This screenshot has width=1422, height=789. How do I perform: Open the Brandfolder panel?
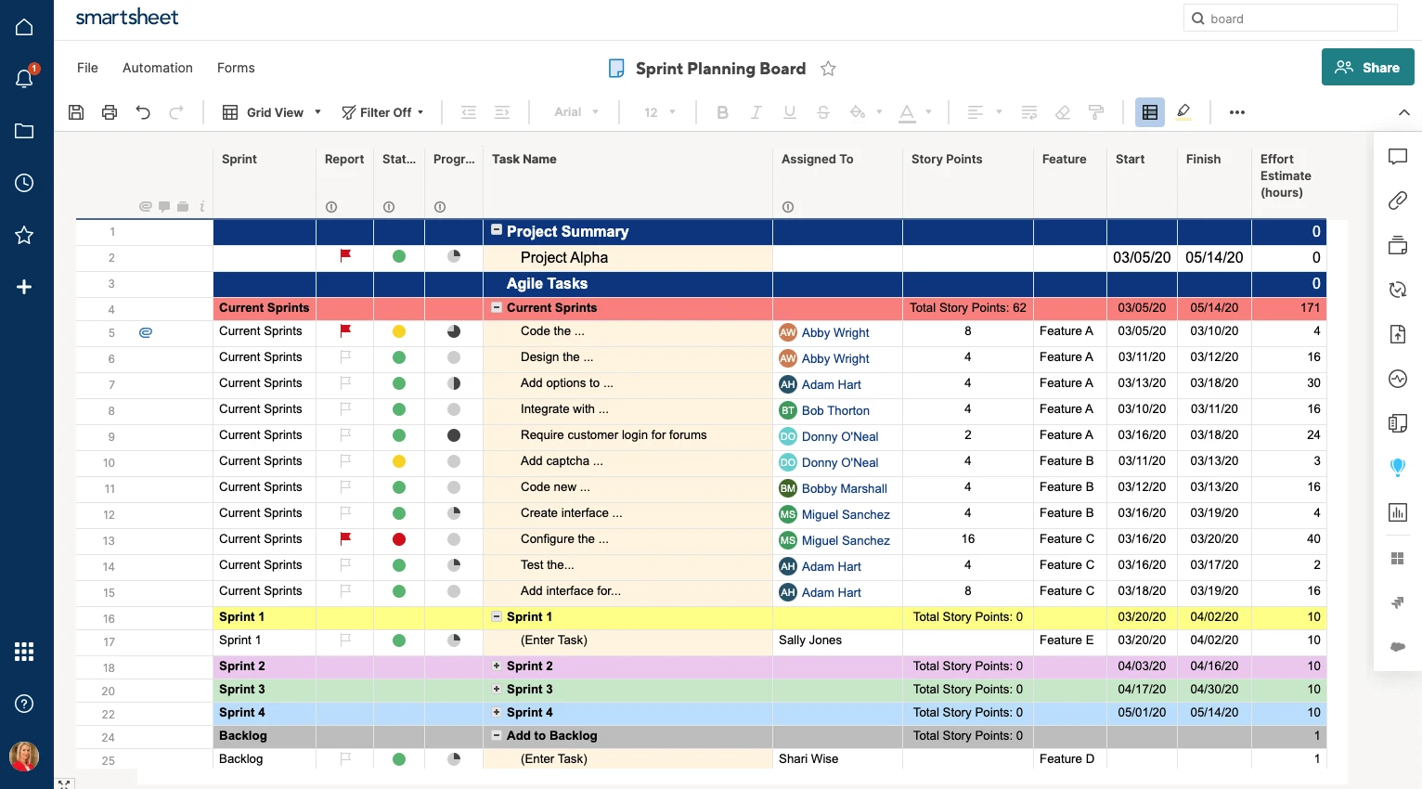(x=1398, y=467)
